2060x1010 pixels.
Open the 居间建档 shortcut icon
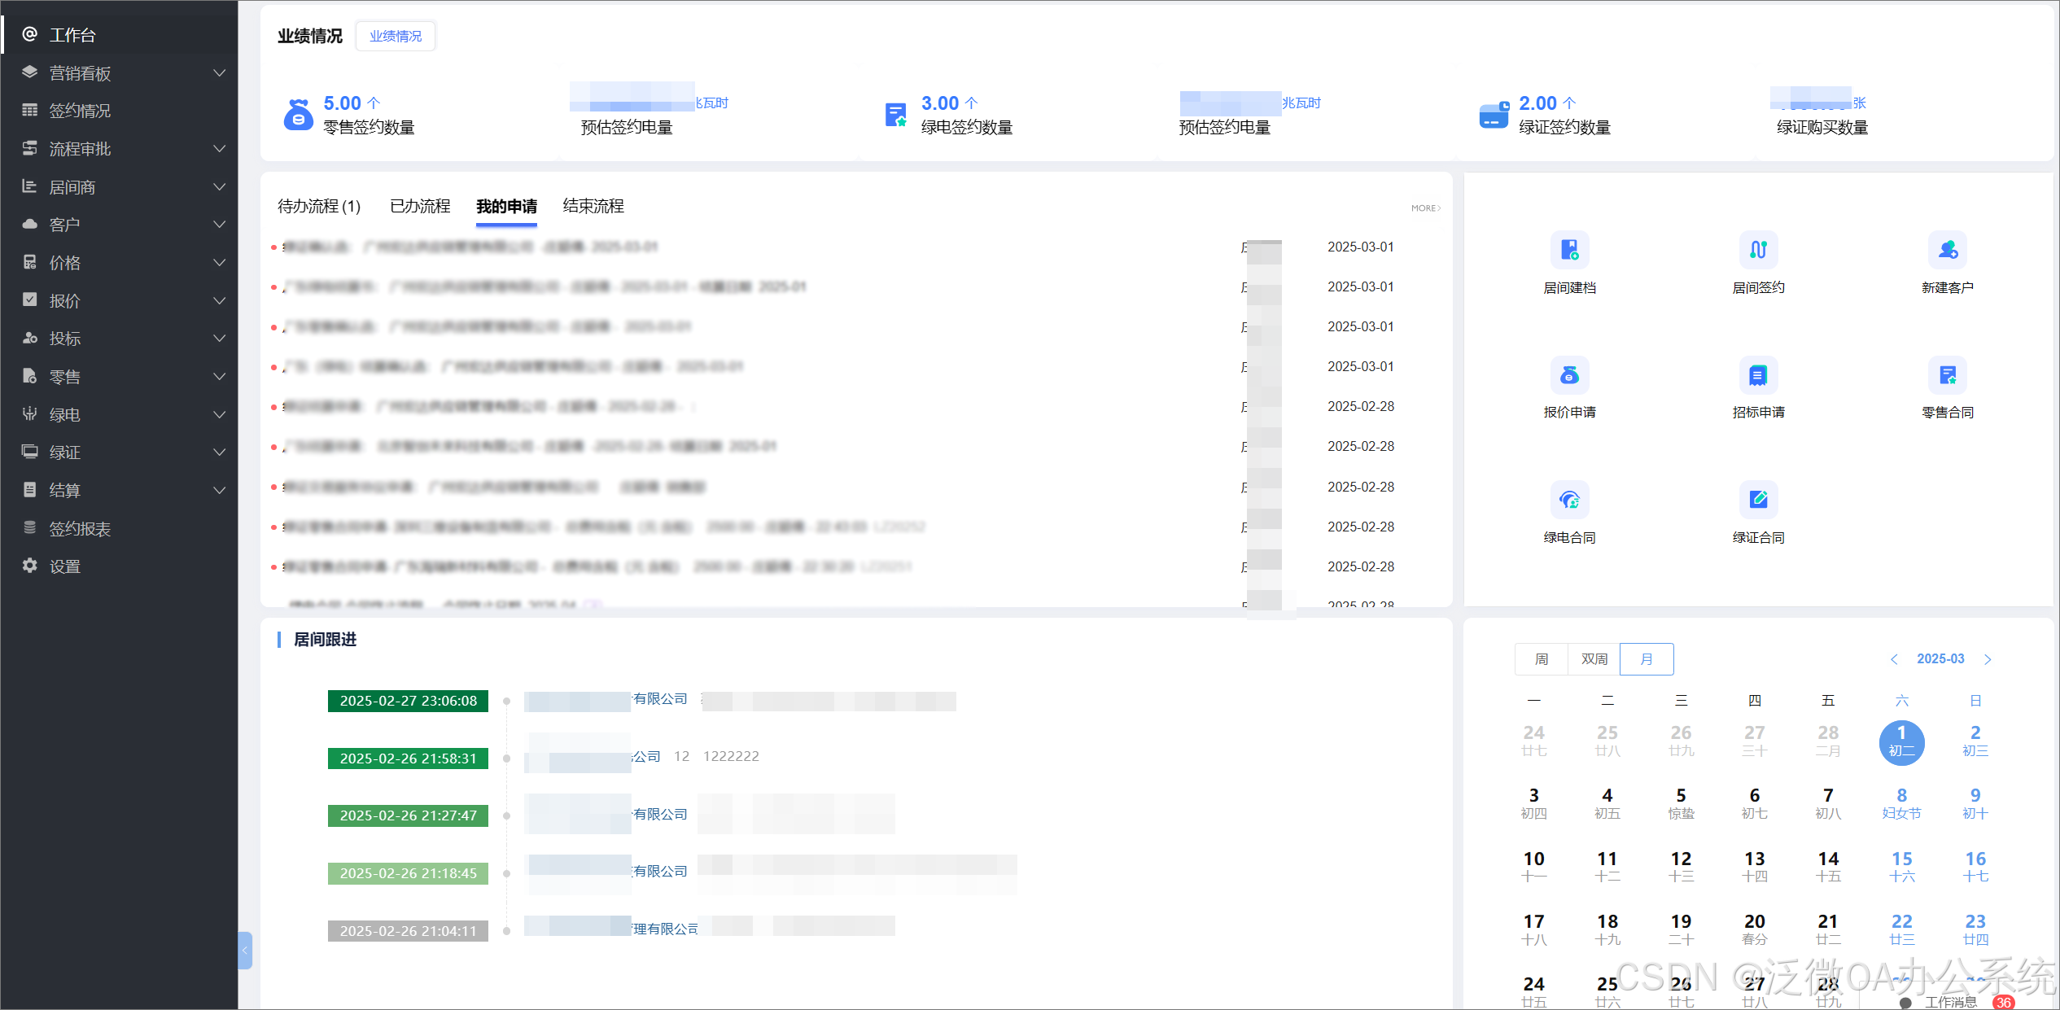pos(1569,251)
